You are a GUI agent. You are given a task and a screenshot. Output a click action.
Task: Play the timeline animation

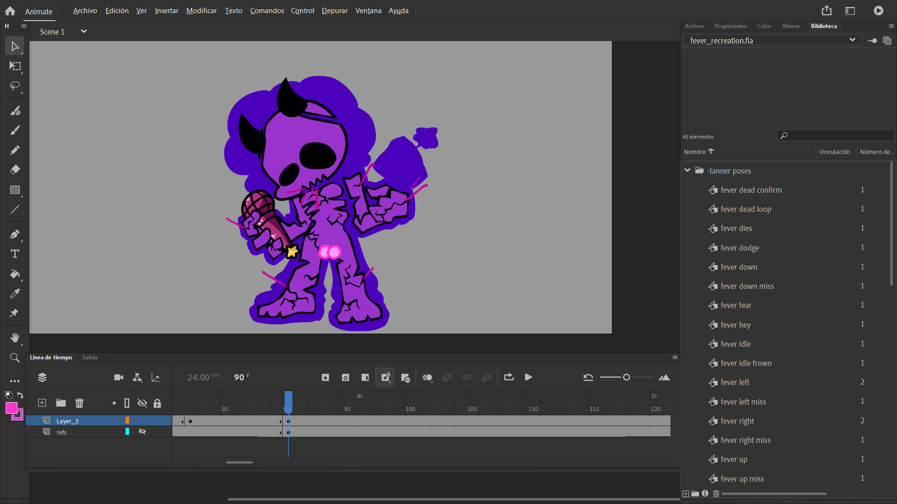[x=528, y=377]
